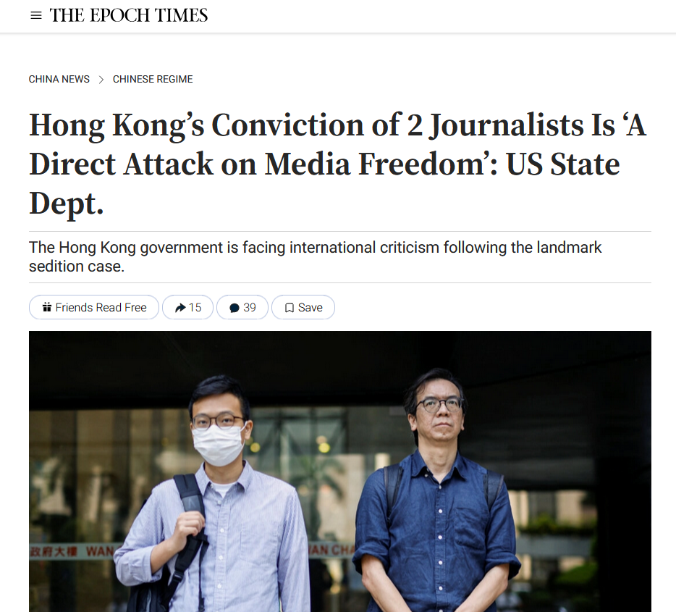
Task: Open the lead article photo
Action: 339,471
